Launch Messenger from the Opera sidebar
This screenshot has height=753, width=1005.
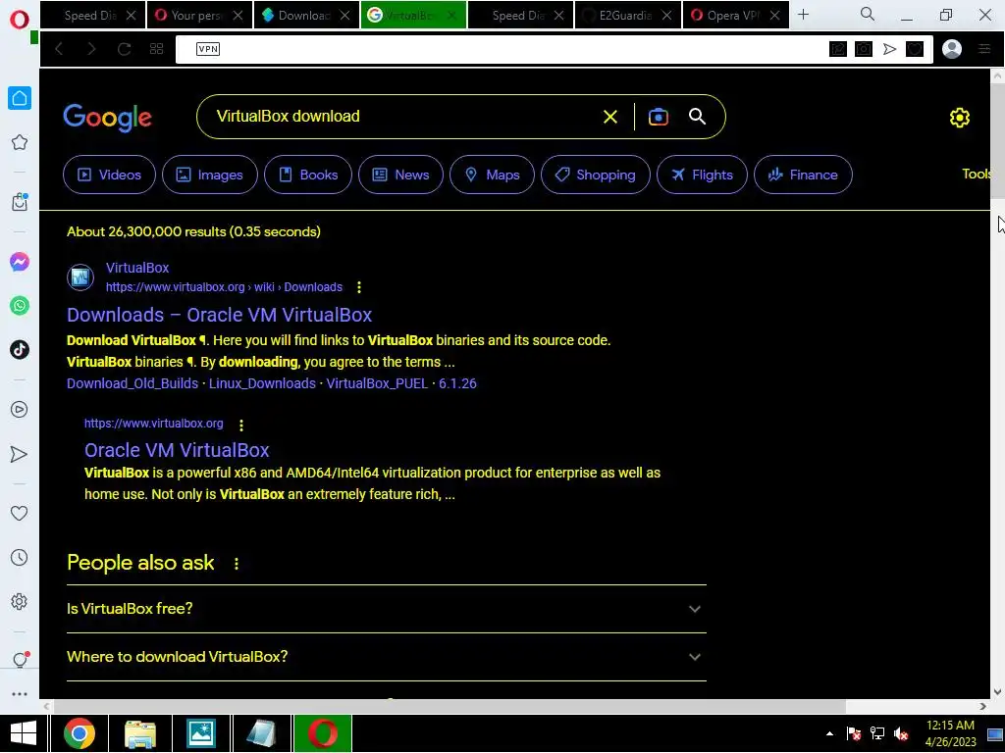point(20,262)
